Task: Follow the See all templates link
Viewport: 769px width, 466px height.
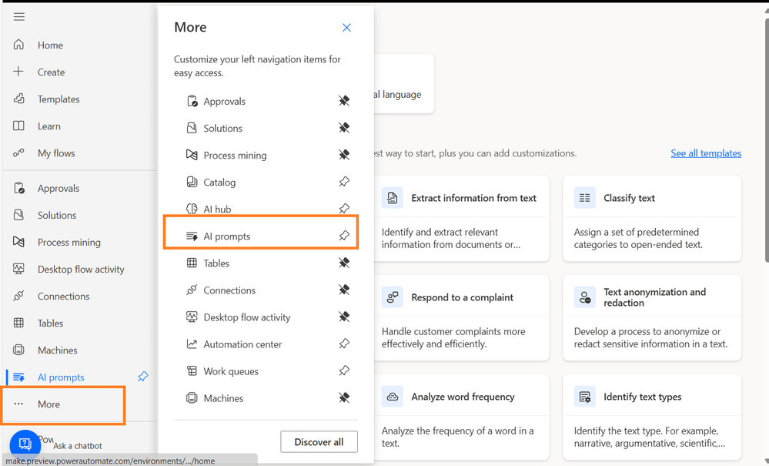Action: [706, 153]
